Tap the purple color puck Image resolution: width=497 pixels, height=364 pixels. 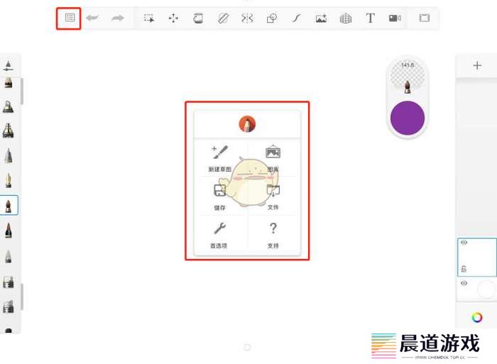[x=408, y=117]
